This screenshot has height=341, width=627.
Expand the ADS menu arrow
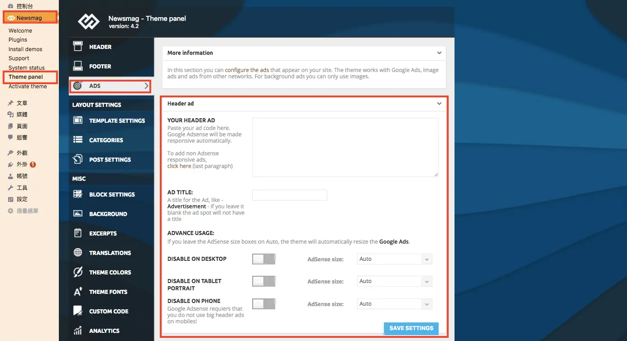pyautogui.click(x=146, y=86)
